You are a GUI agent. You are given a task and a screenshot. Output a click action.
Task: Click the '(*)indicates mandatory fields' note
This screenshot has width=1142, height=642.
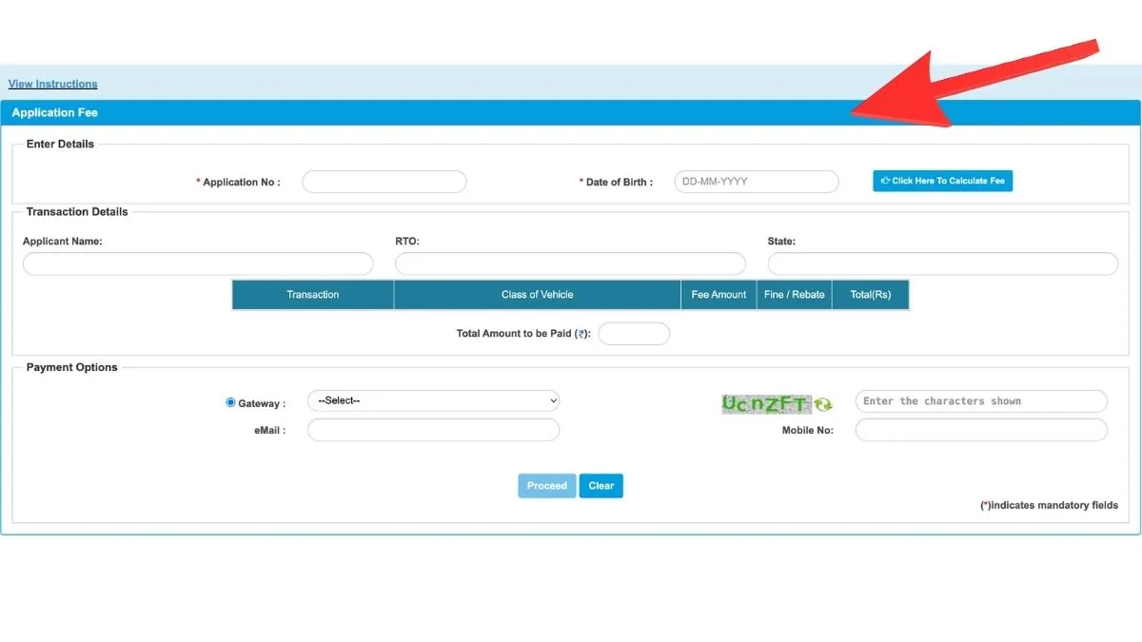pyautogui.click(x=1049, y=505)
